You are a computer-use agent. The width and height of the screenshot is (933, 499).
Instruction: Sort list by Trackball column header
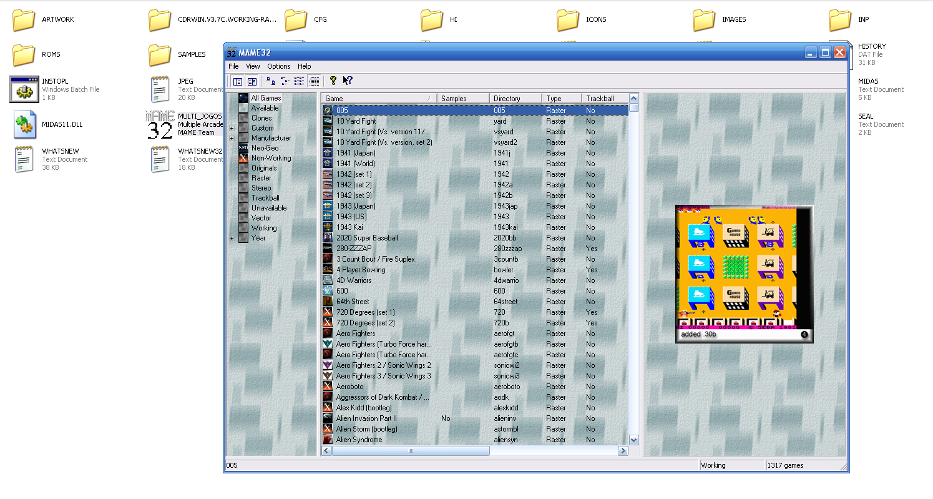click(605, 99)
